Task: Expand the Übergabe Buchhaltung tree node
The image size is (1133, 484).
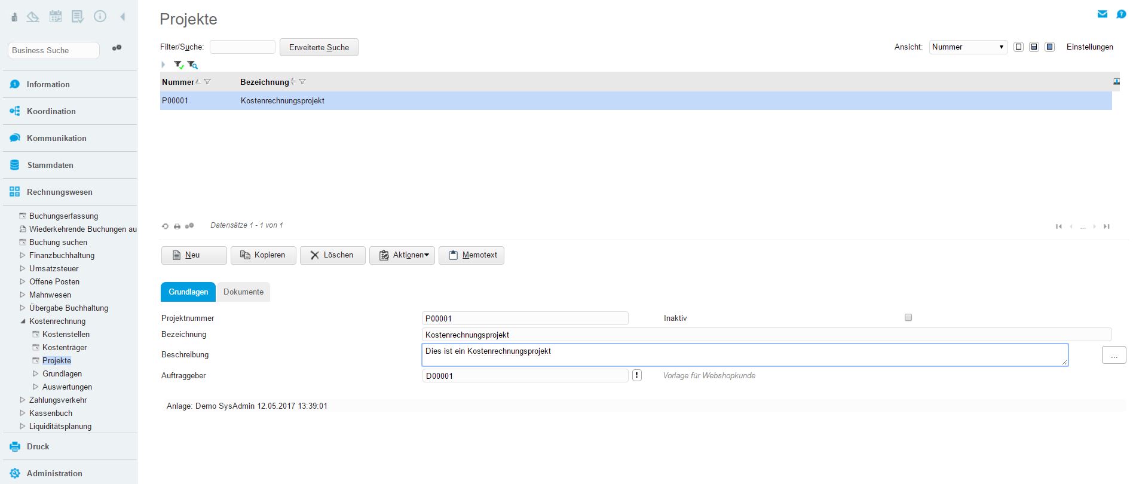Action: pos(23,308)
